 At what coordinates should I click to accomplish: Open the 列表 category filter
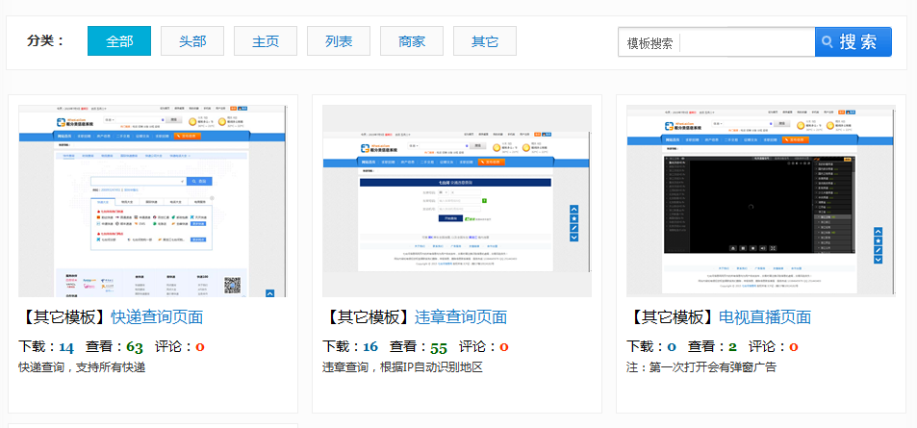coord(339,41)
